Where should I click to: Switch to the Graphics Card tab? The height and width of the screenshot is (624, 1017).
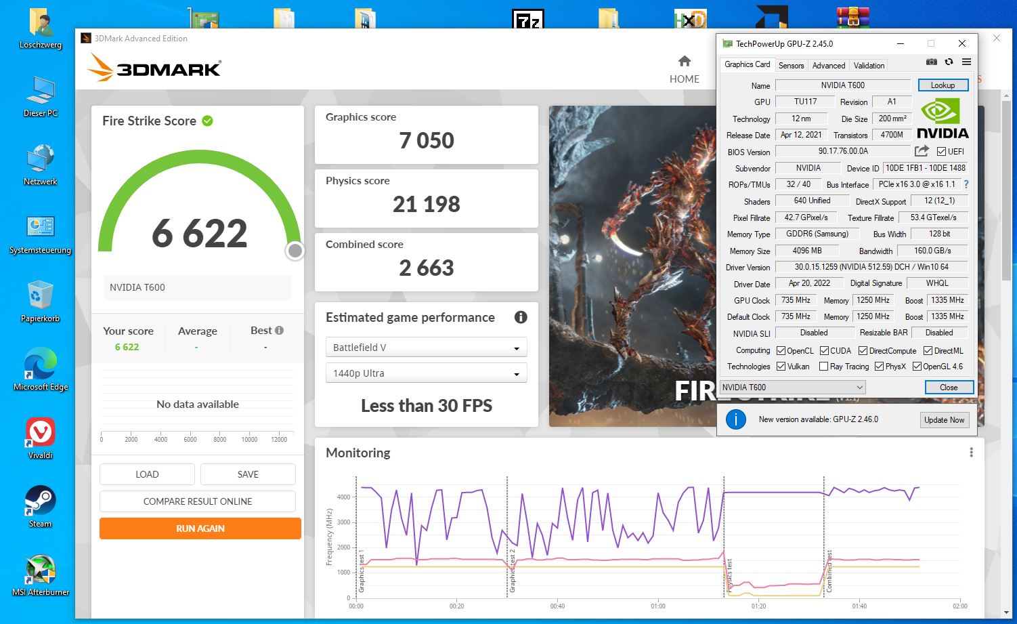[747, 64]
